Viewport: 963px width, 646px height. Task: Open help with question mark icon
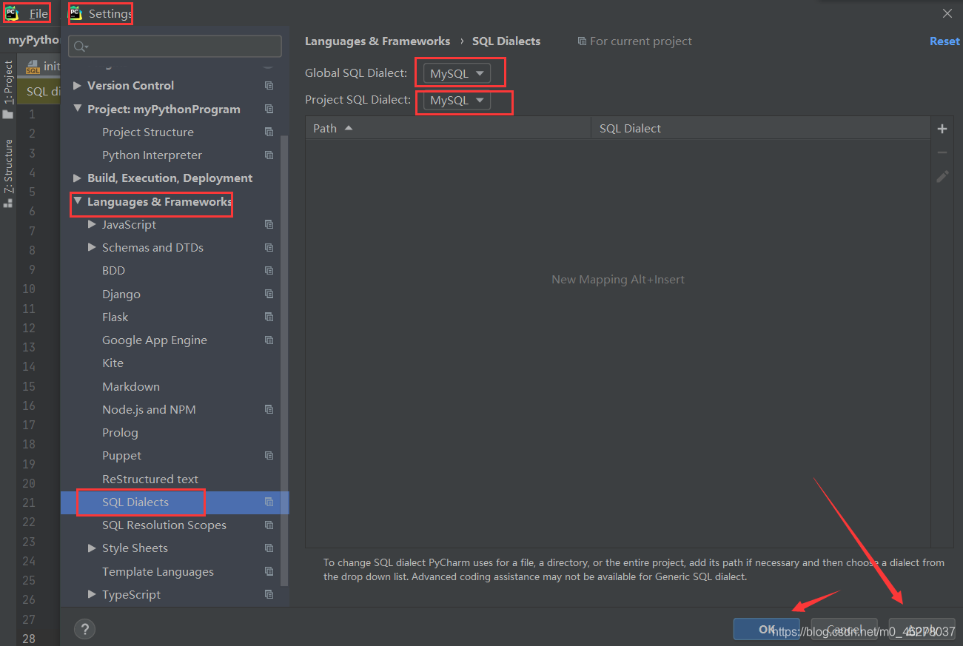(x=85, y=630)
